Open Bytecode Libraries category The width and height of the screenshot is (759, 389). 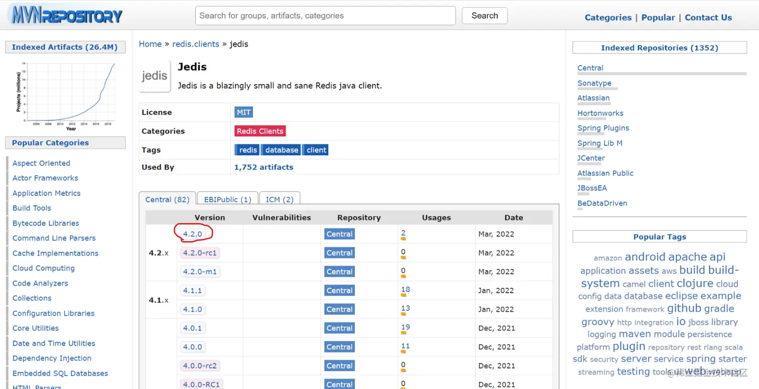tap(46, 223)
